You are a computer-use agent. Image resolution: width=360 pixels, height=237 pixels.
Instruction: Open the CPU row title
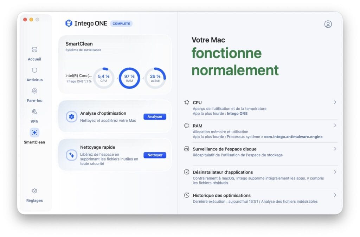tap(197, 103)
